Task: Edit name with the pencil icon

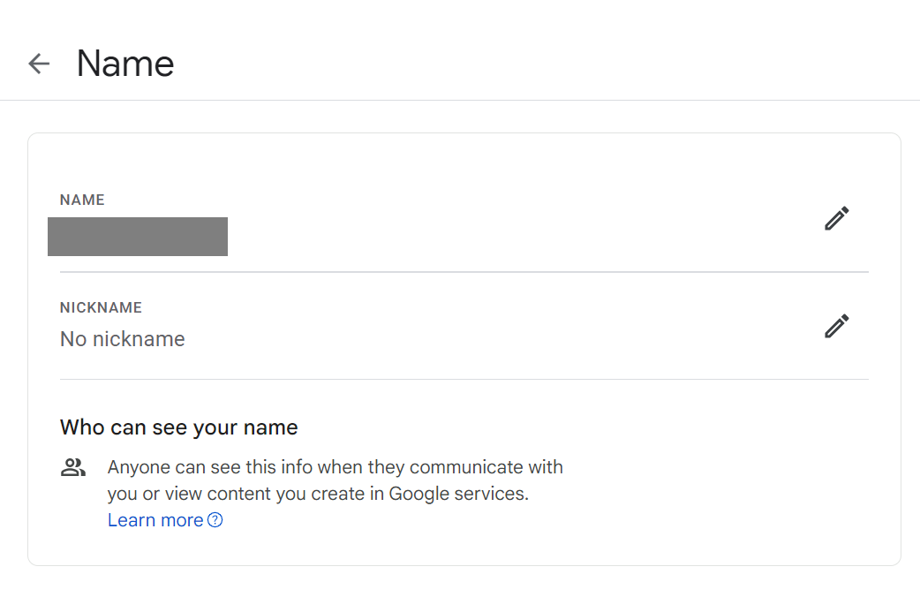Action: pyautogui.click(x=836, y=218)
